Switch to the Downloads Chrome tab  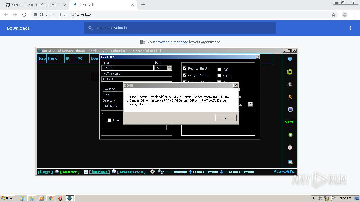[103, 5]
